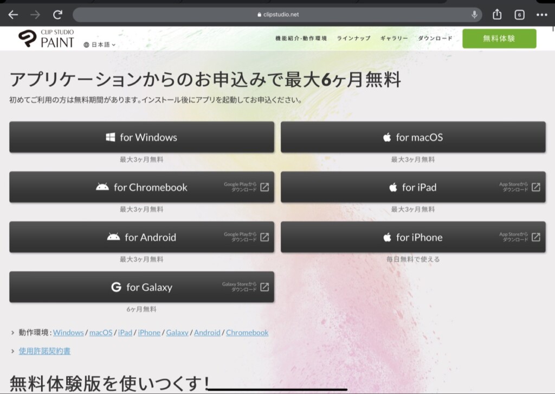Open the iPhone system requirements link
555x394 pixels.
[149, 333]
